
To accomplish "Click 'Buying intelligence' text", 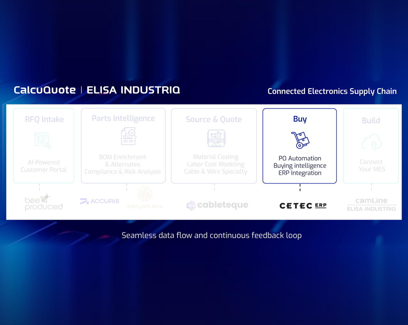I will 300,166.
